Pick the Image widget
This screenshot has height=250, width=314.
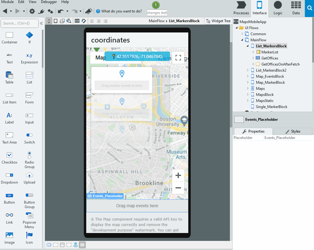click(9, 238)
